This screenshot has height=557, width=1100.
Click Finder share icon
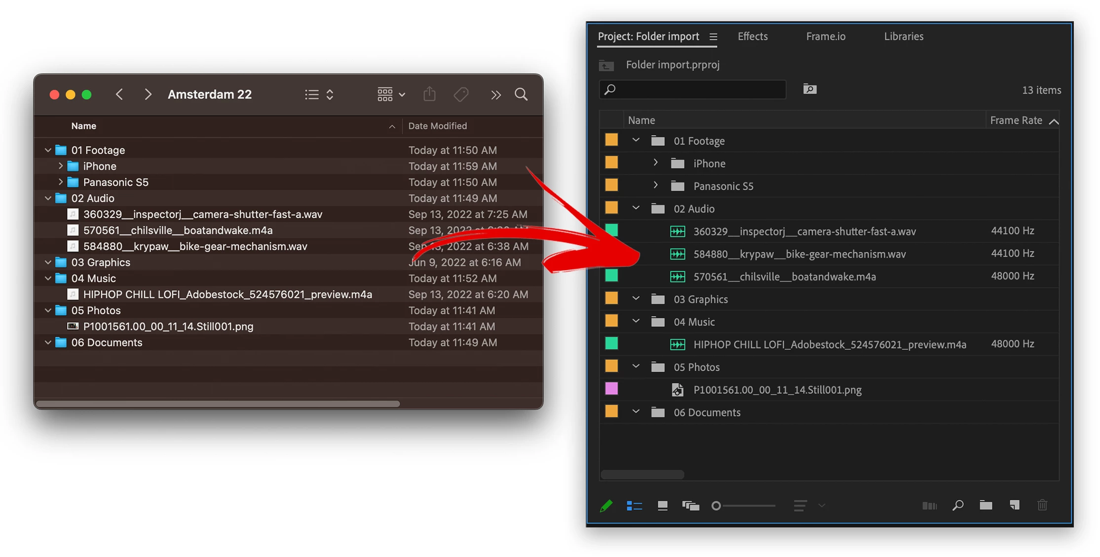(x=429, y=94)
